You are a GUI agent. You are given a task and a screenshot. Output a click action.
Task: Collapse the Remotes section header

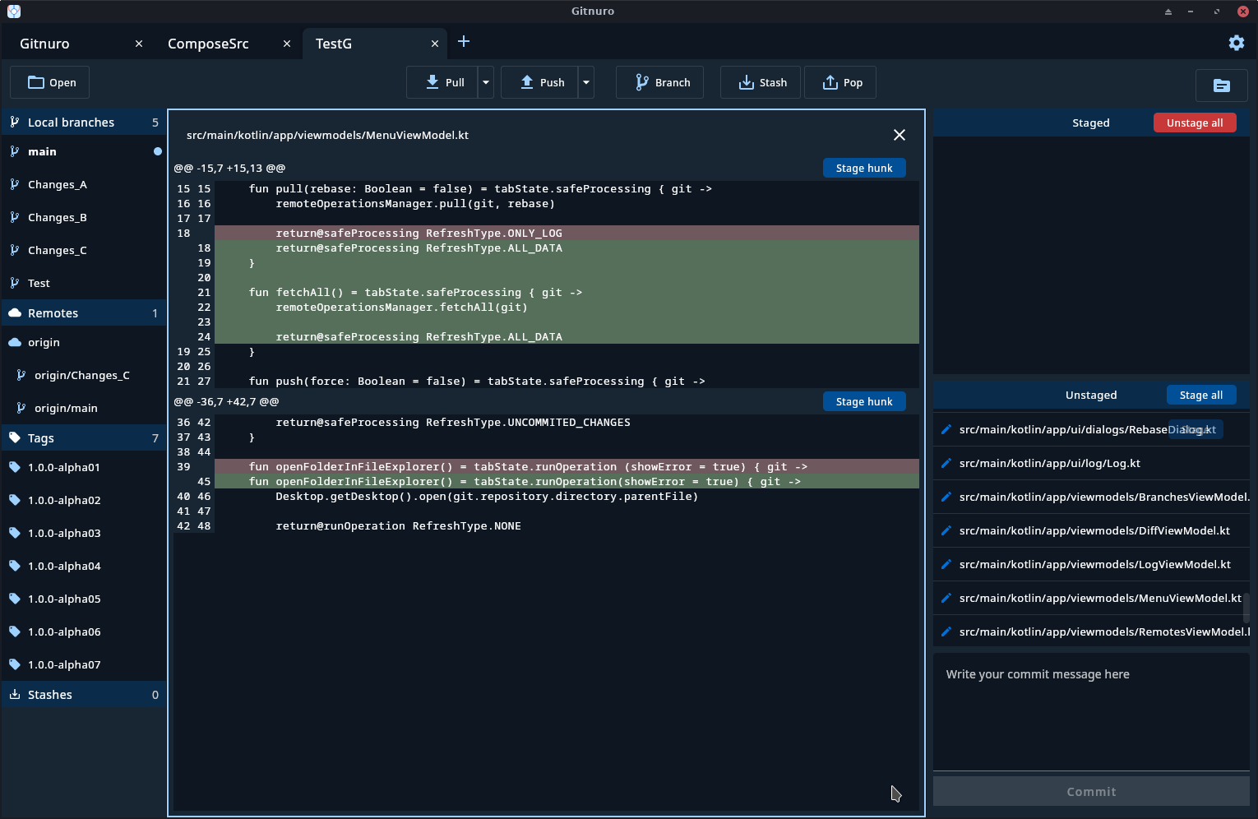click(84, 312)
